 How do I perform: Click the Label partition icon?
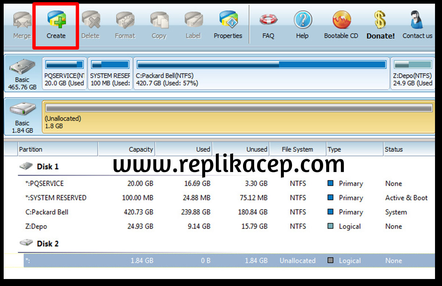193,24
